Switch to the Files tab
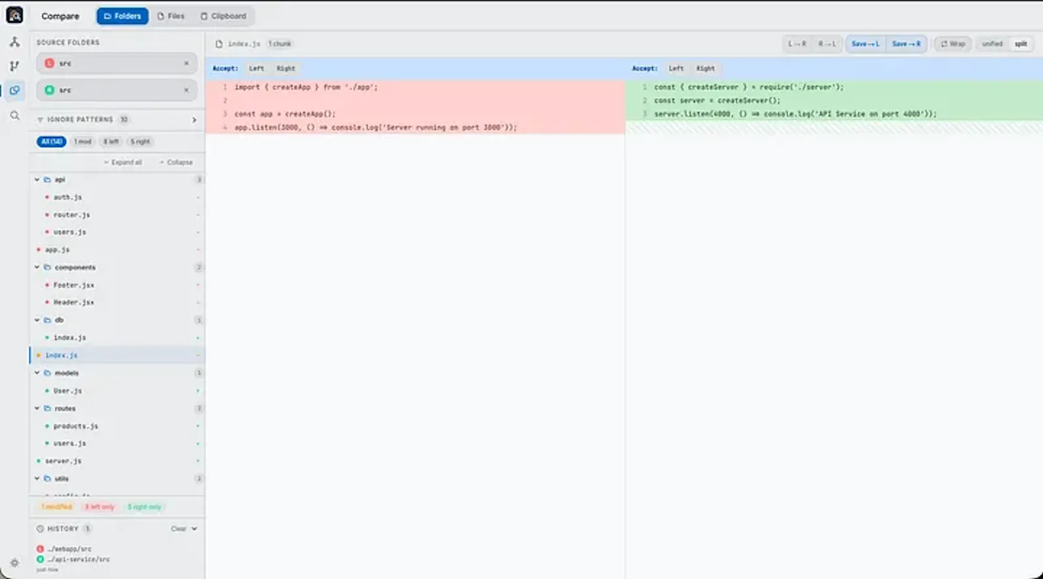The height and width of the screenshot is (579, 1043). [x=171, y=16]
